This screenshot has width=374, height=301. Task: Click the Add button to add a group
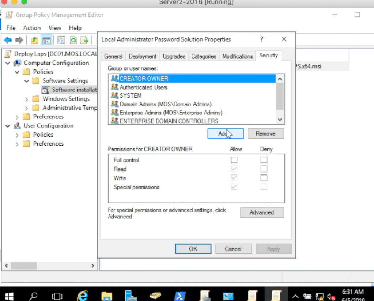[226, 133]
